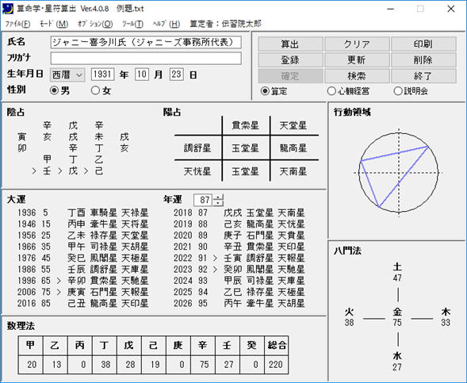Click the 検索 search button
The image size is (467, 383).
pos(357,76)
